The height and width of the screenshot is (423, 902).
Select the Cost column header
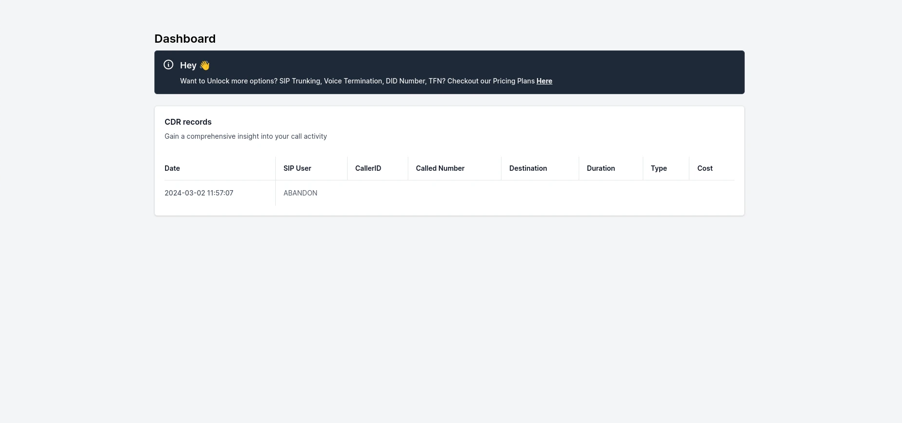click(x=705, y=168)
